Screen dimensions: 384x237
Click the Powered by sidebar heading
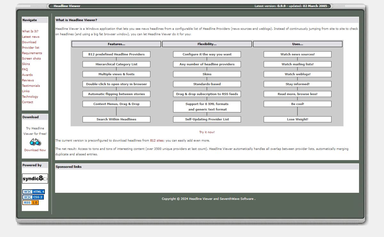click(32, 165)
